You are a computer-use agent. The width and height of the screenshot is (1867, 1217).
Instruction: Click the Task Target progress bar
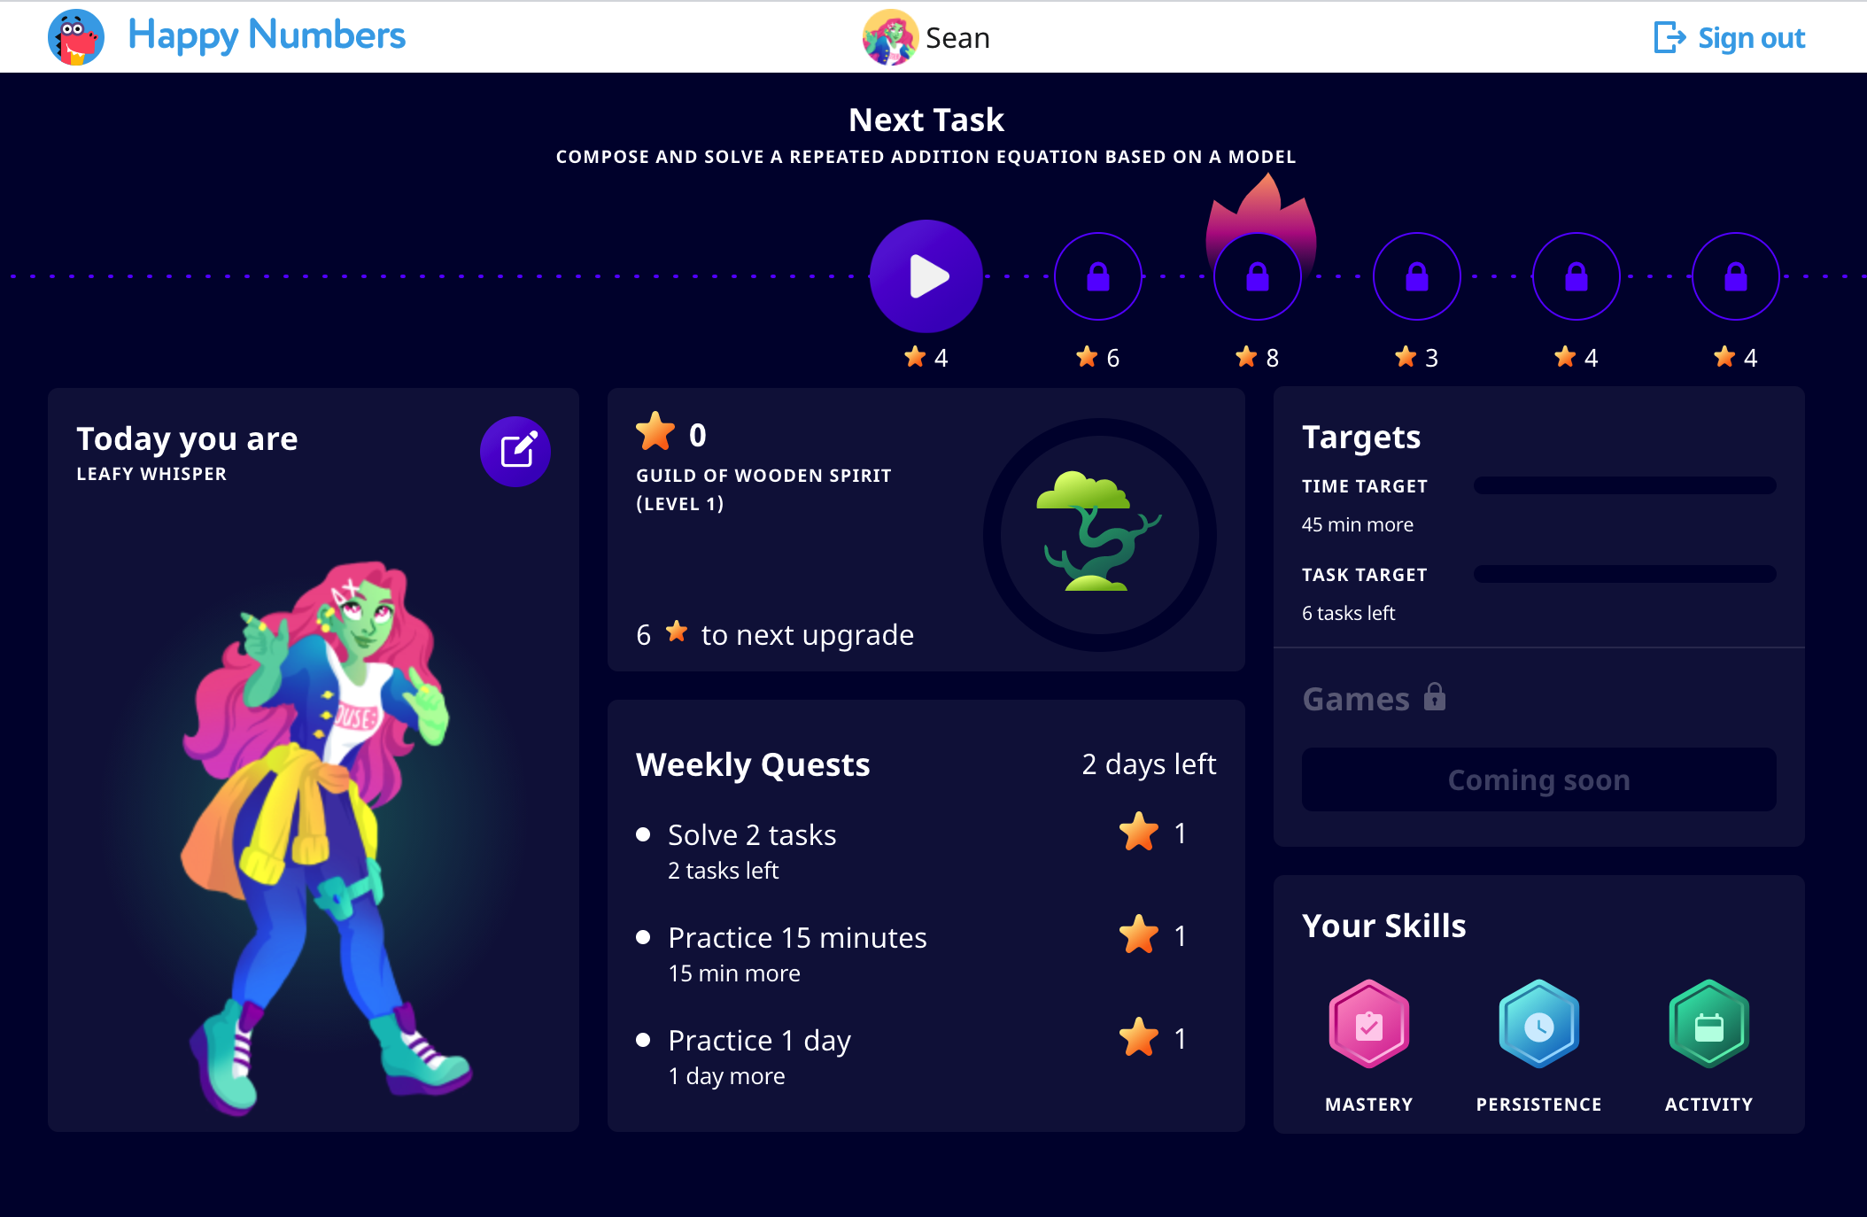[x=1625, y=574]
